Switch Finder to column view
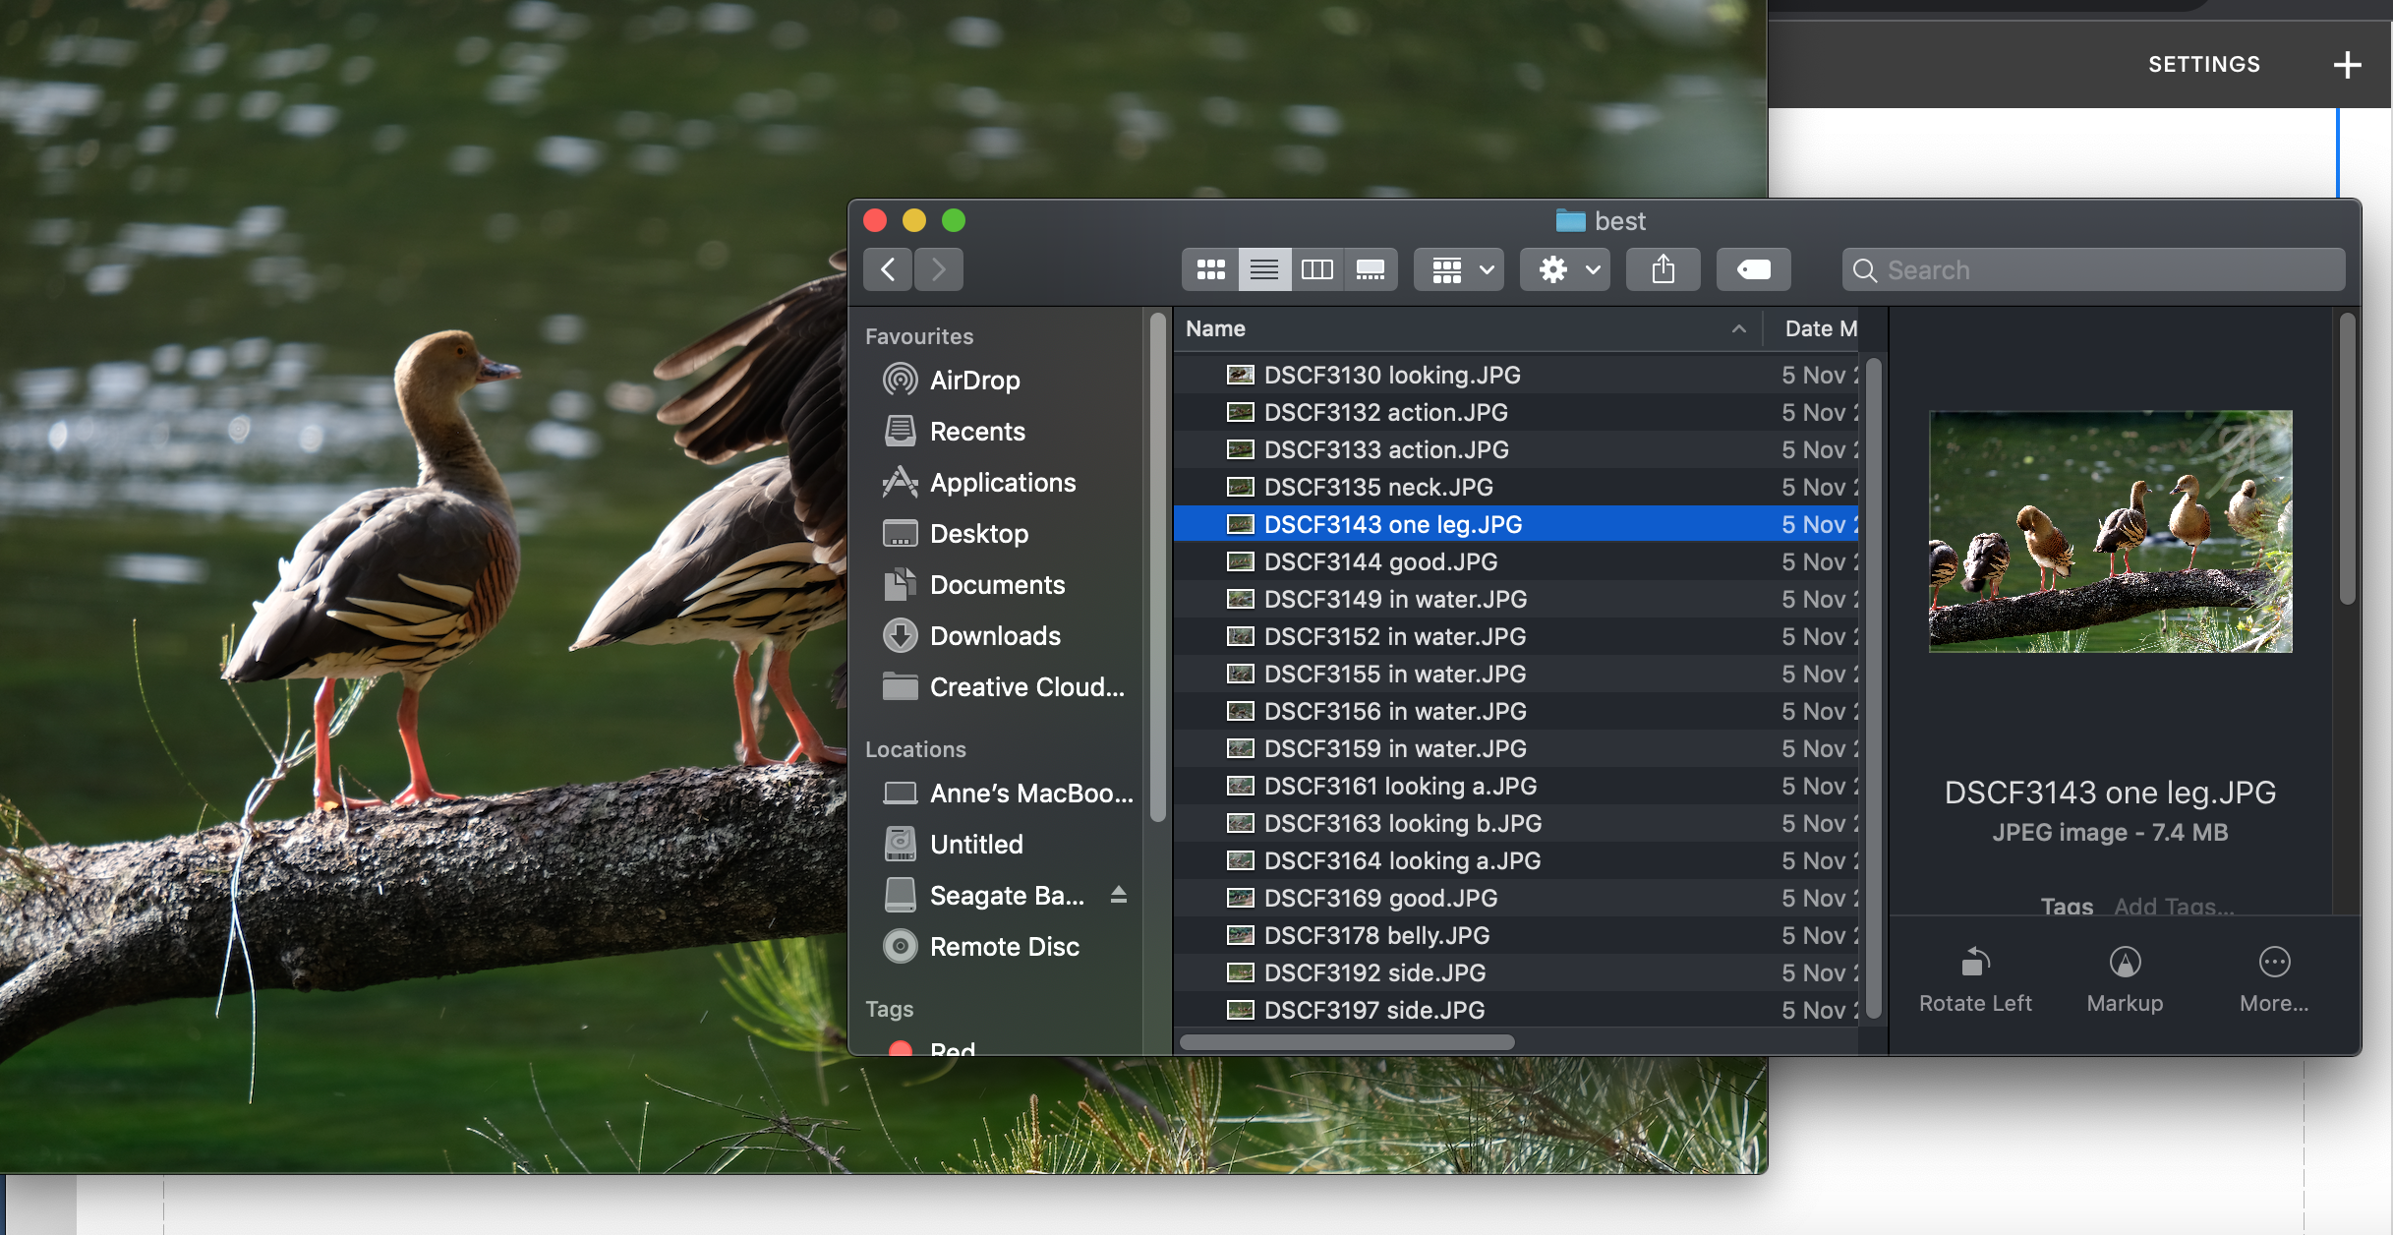2393x1235 pixels. (x=1316, y=269)
